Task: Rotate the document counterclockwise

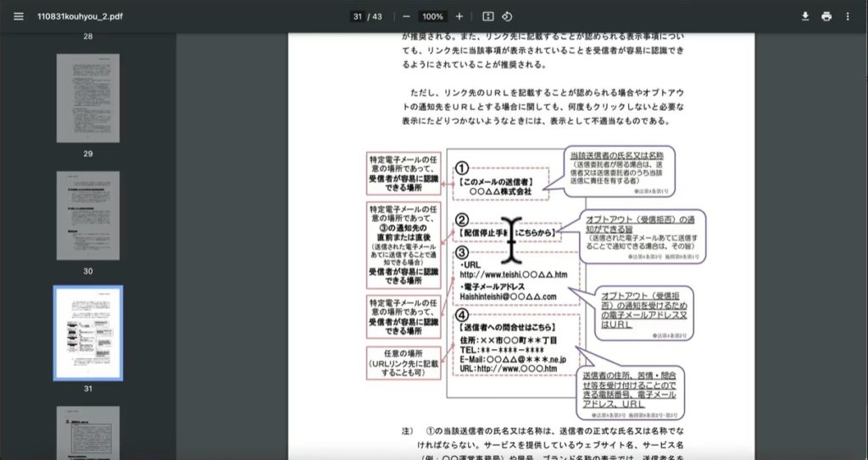Action: pos(507,16)
